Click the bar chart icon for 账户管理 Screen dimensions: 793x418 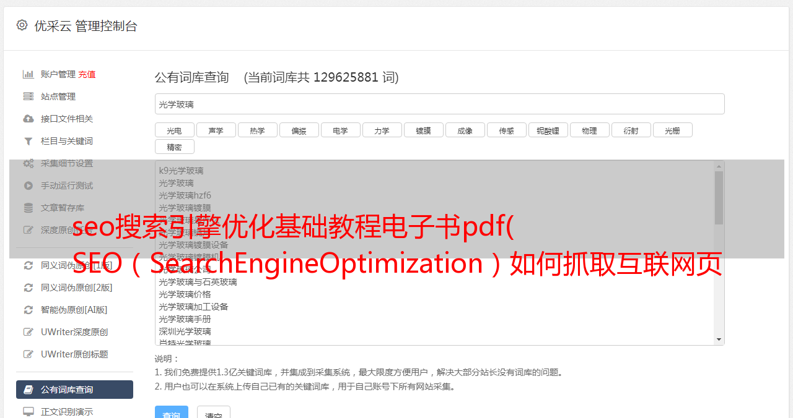[x=28, y=74]
